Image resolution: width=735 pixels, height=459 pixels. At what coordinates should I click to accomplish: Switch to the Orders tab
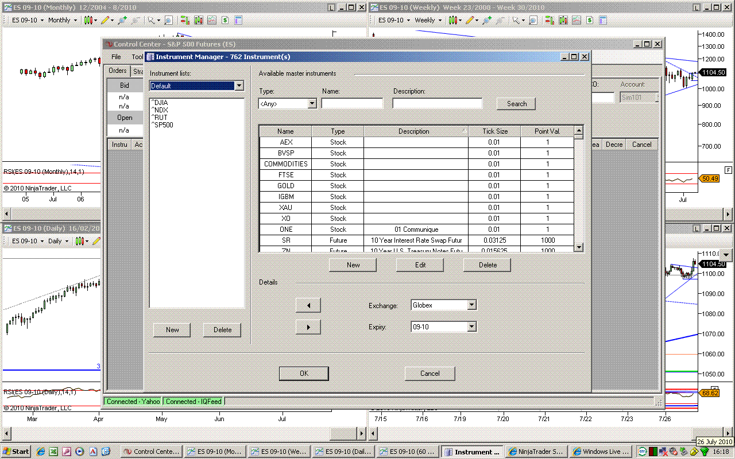118,71
